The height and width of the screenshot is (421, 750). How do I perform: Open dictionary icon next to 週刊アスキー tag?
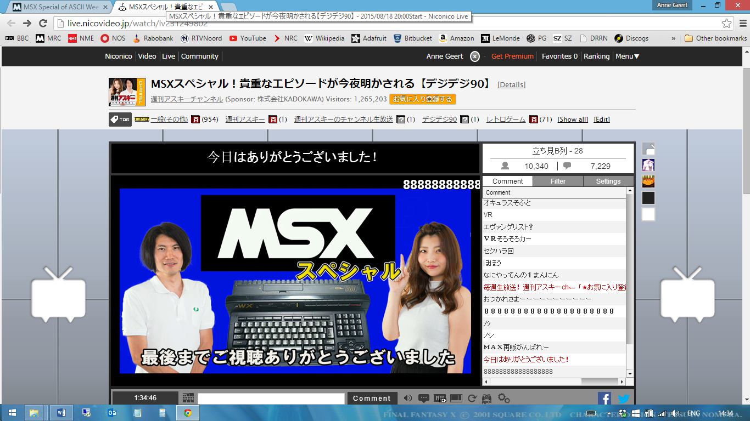point(272,120)
